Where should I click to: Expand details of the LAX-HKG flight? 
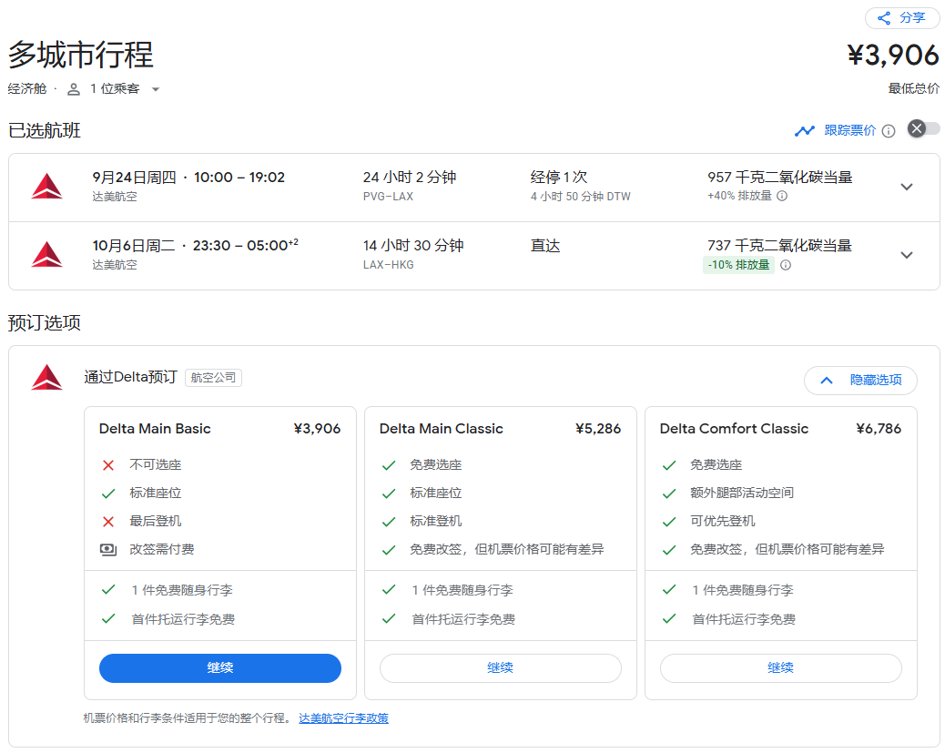(906, 254)
